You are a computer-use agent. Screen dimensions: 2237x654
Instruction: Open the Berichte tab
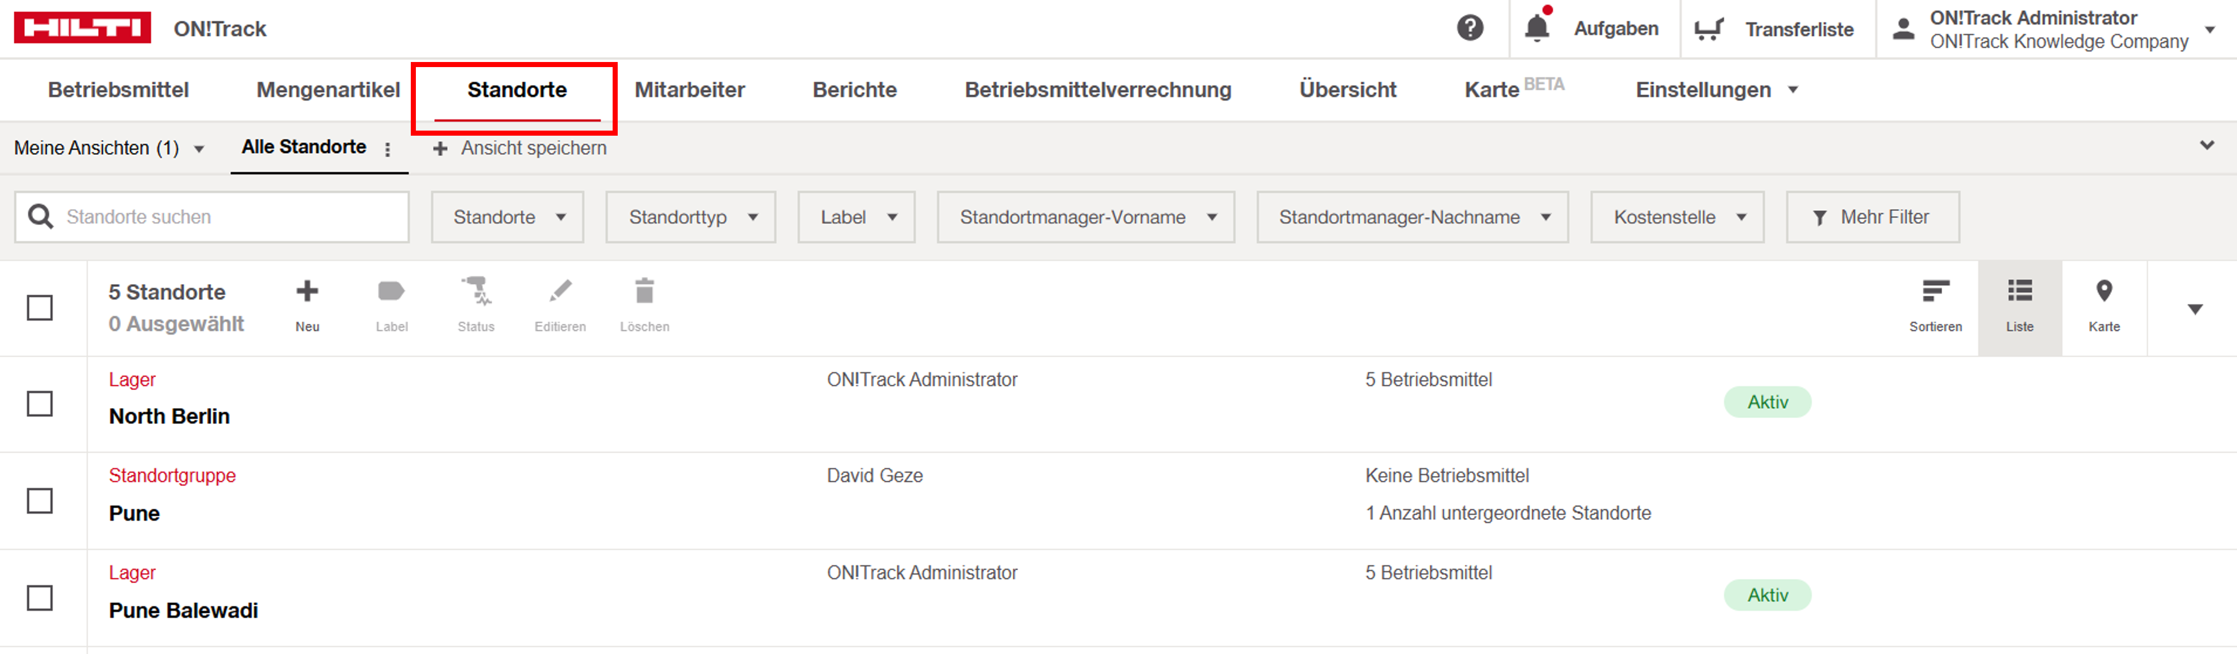pos(855,89)
